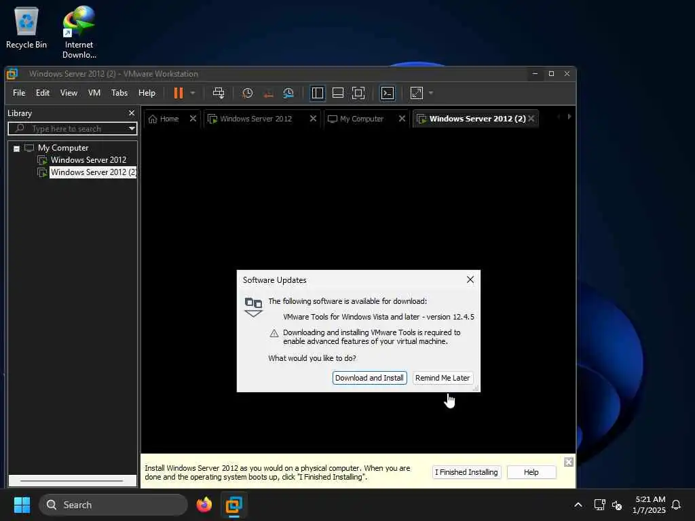Click Remind Me Later button

tap(443, 378)
